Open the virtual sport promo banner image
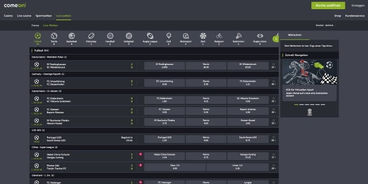 coord(309,72)
